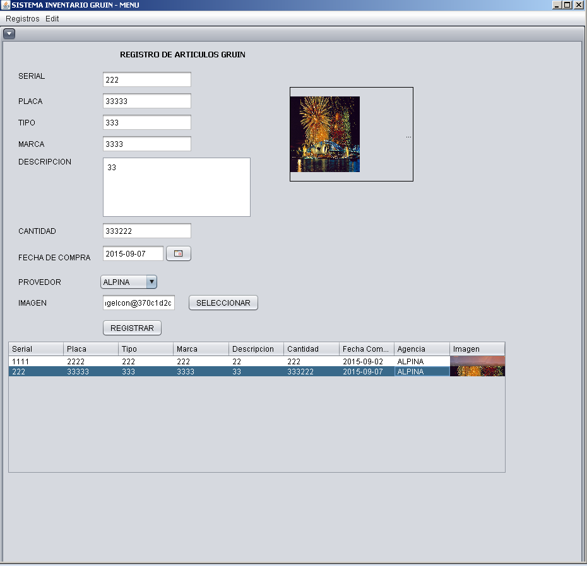This screenshot has height=566, width=587.
Task: Click the Java application icon in title bar
Action: [5, 5]
